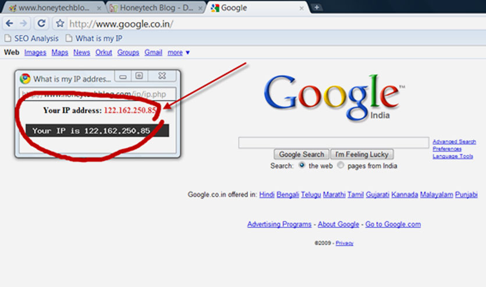
Task: Select the "pages from India" radio button
Action: pos(340,165)
